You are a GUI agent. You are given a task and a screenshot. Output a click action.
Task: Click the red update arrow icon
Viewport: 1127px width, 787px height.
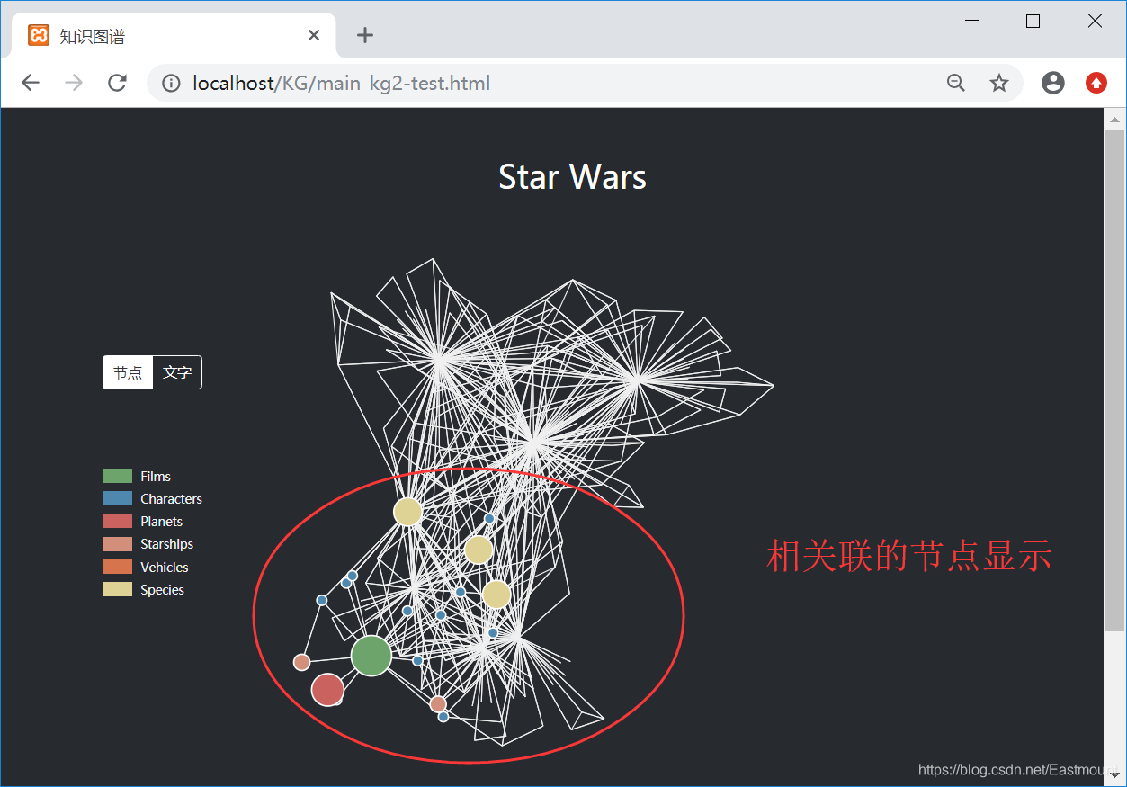point(1096,84)
